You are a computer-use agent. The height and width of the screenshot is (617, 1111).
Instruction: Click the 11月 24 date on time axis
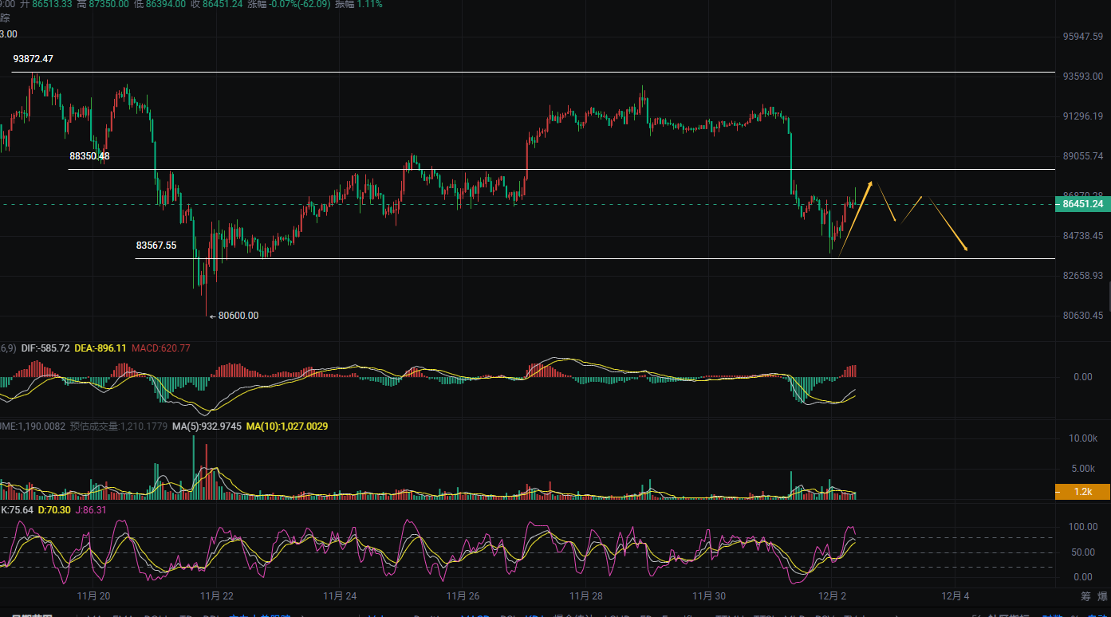pos(341,595)
